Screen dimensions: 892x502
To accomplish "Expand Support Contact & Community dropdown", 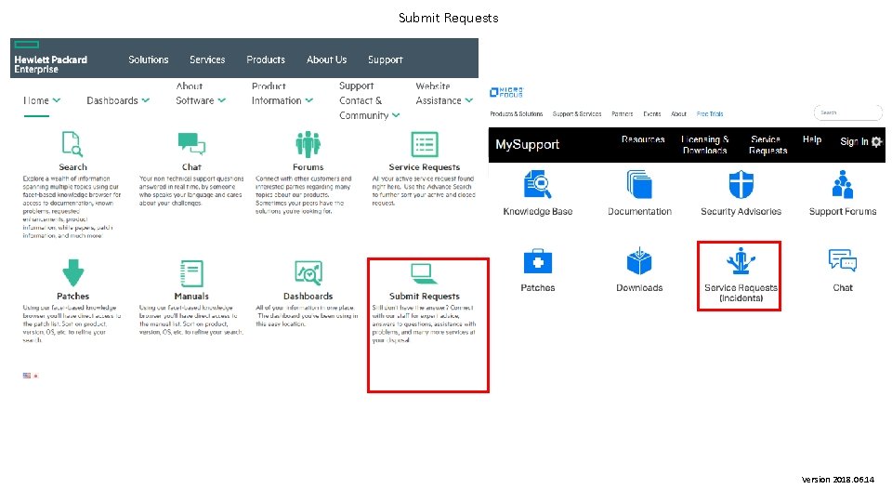I will click(x=369, y=100).
